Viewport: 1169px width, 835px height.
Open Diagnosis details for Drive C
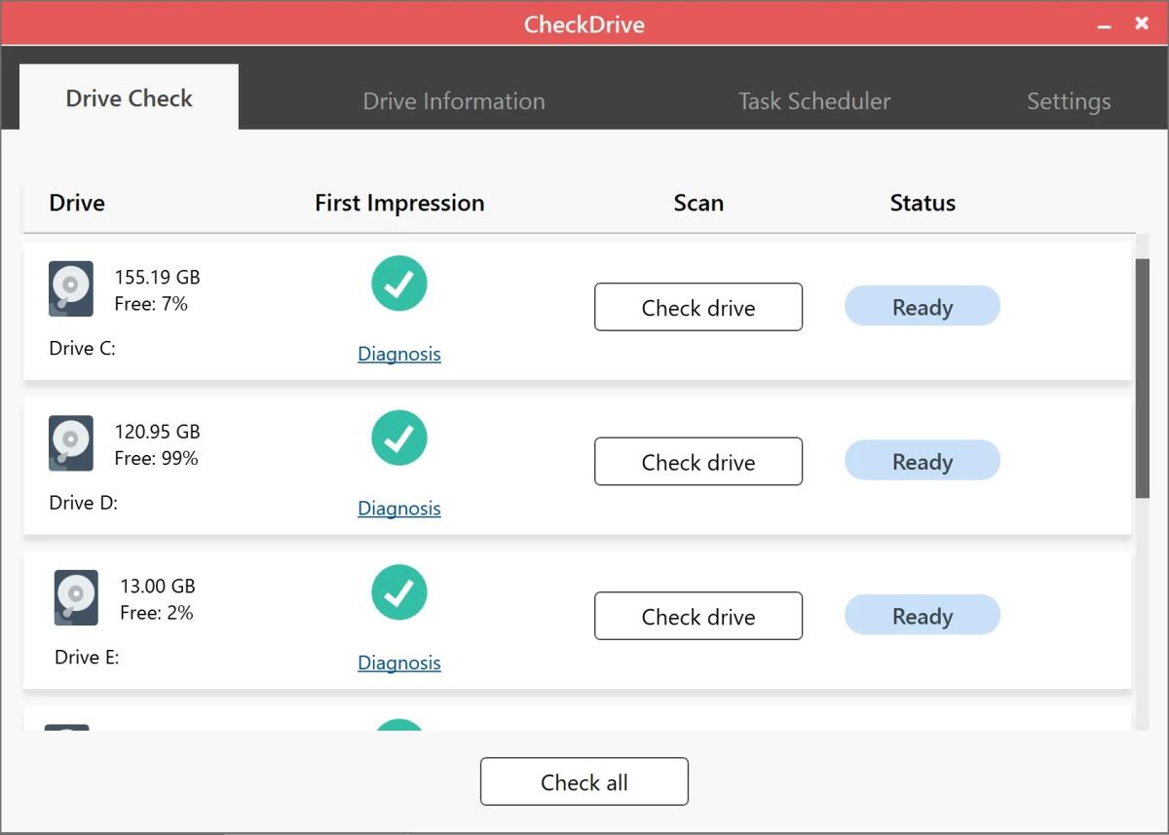(399, 354)
